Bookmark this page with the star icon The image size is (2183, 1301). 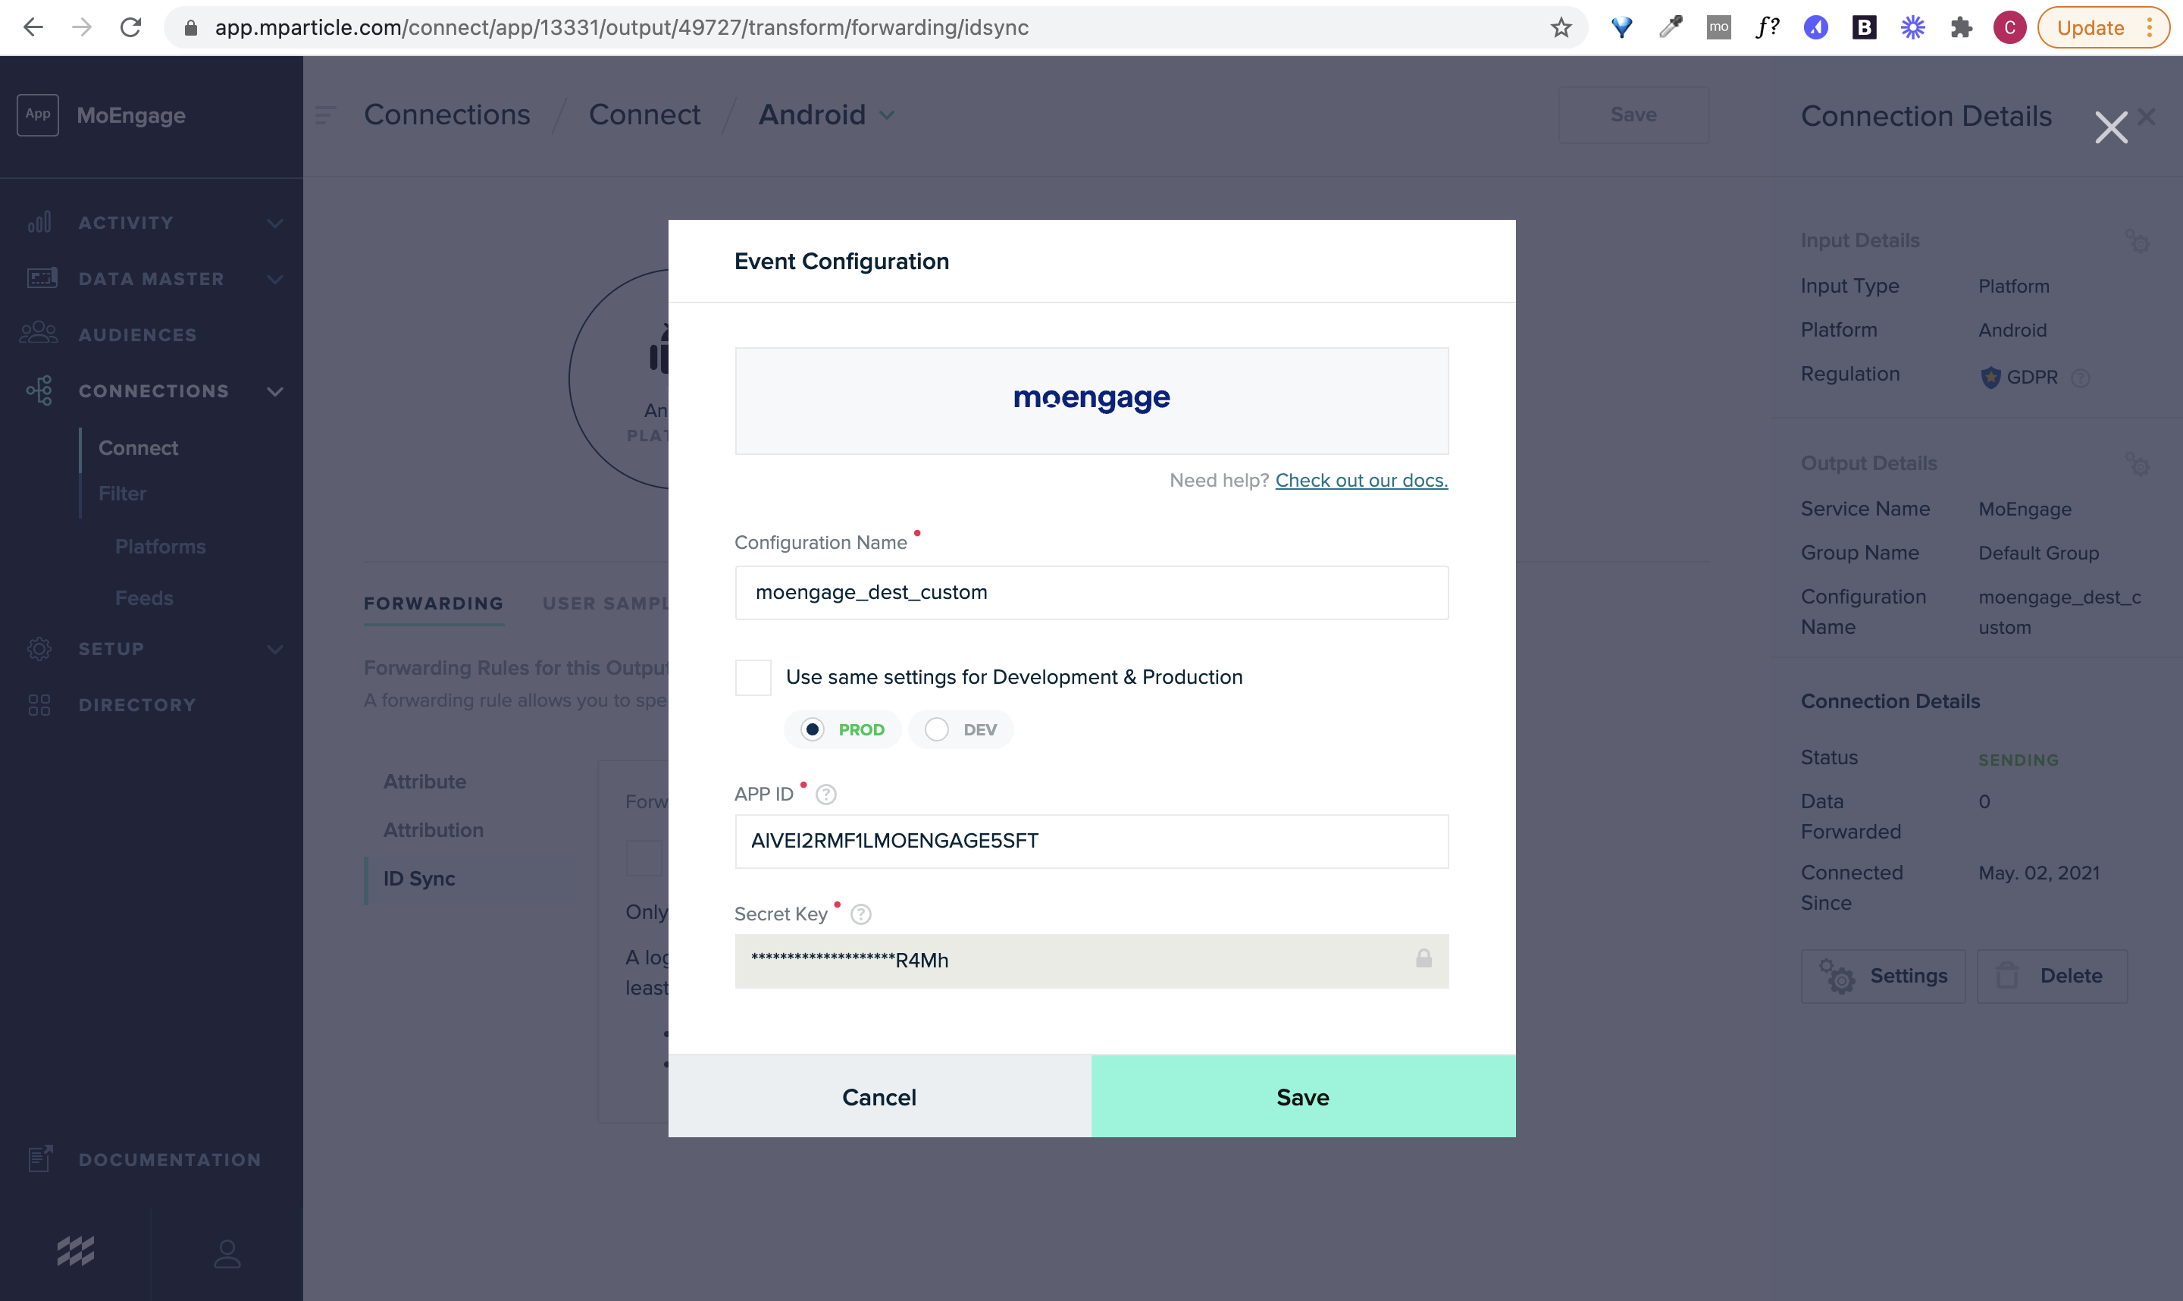(1561, 27)
